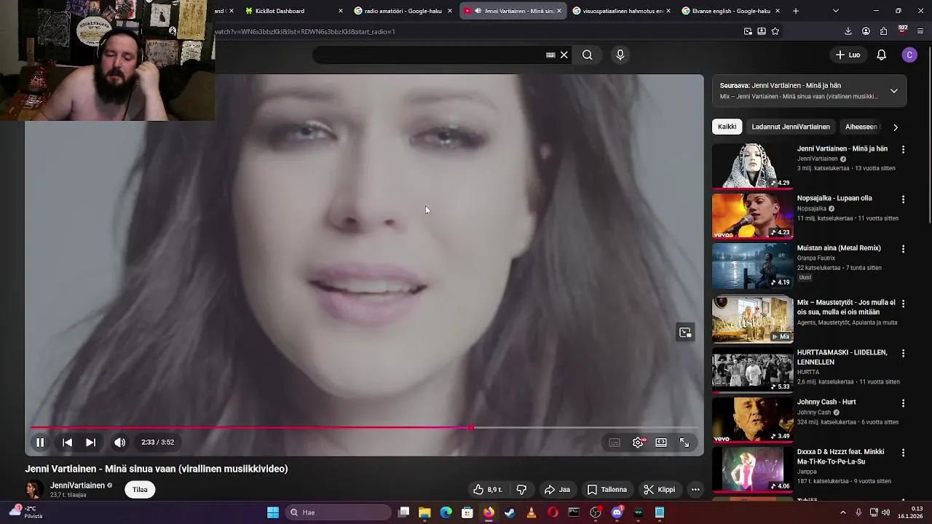Image resolution: width=932 pixels, height=524 pixels.
Task: Save video with Tallenna button
Action: point(607,489)
